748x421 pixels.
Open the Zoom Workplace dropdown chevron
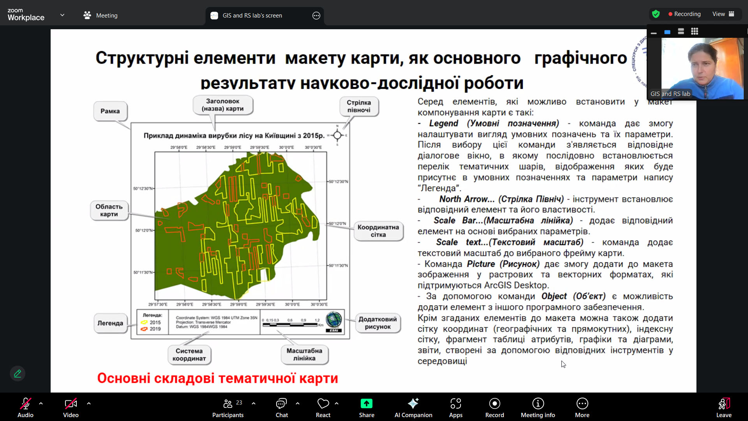coord(62,15)
